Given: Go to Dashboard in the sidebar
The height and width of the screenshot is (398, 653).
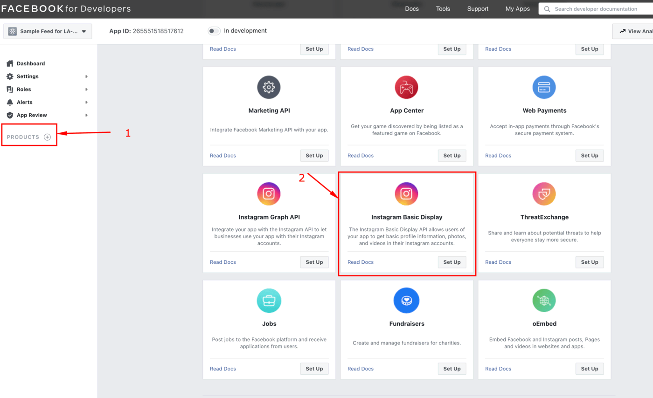Looking at the screenshot, I should point(31,63).
